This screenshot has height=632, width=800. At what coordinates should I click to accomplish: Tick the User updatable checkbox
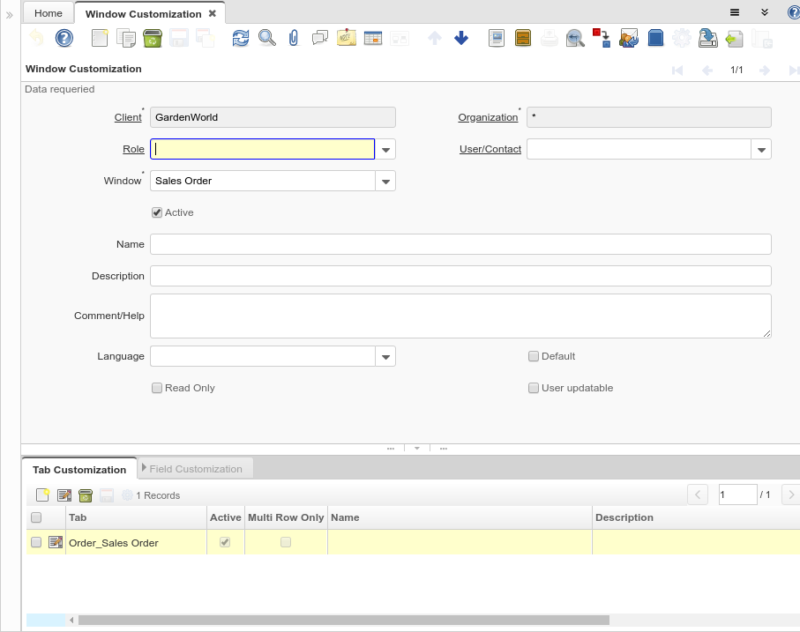[534, 388]
